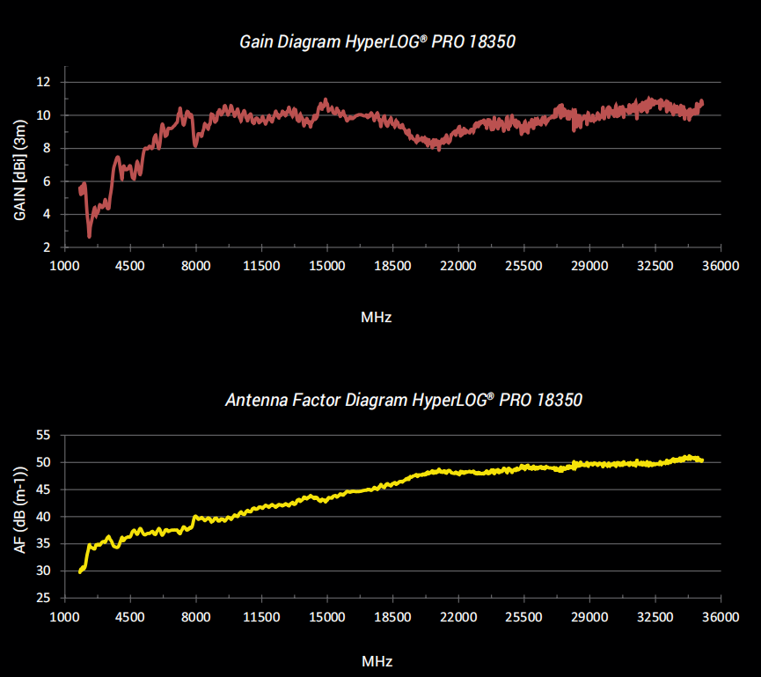This screenshot has height=677, width=761.
Task: Click the '40' tick on the AF y-axis
Action: tap(44, 517)
